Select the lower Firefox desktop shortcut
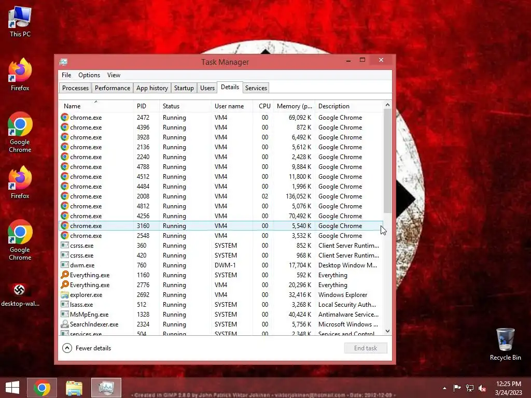The image size is (531, 398). click(20, 182)
